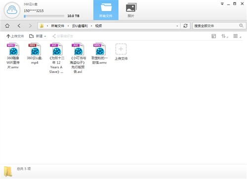Viewport: 247px width, 179px height.
Task: Go to home directory icon
Action: click(7, 26)
